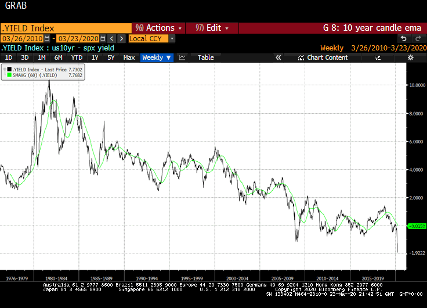Click the start date field 03/26/2010
Screen dimensions: 427x308
(22, 39)
